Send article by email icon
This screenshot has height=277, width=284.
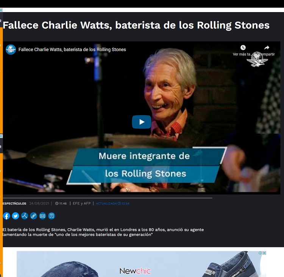coord(42,216)
